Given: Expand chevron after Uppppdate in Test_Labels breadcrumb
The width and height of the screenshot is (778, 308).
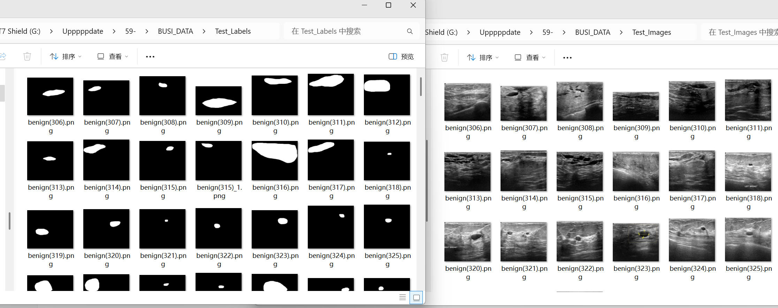Looking at the screenshot, I should 114,31.
